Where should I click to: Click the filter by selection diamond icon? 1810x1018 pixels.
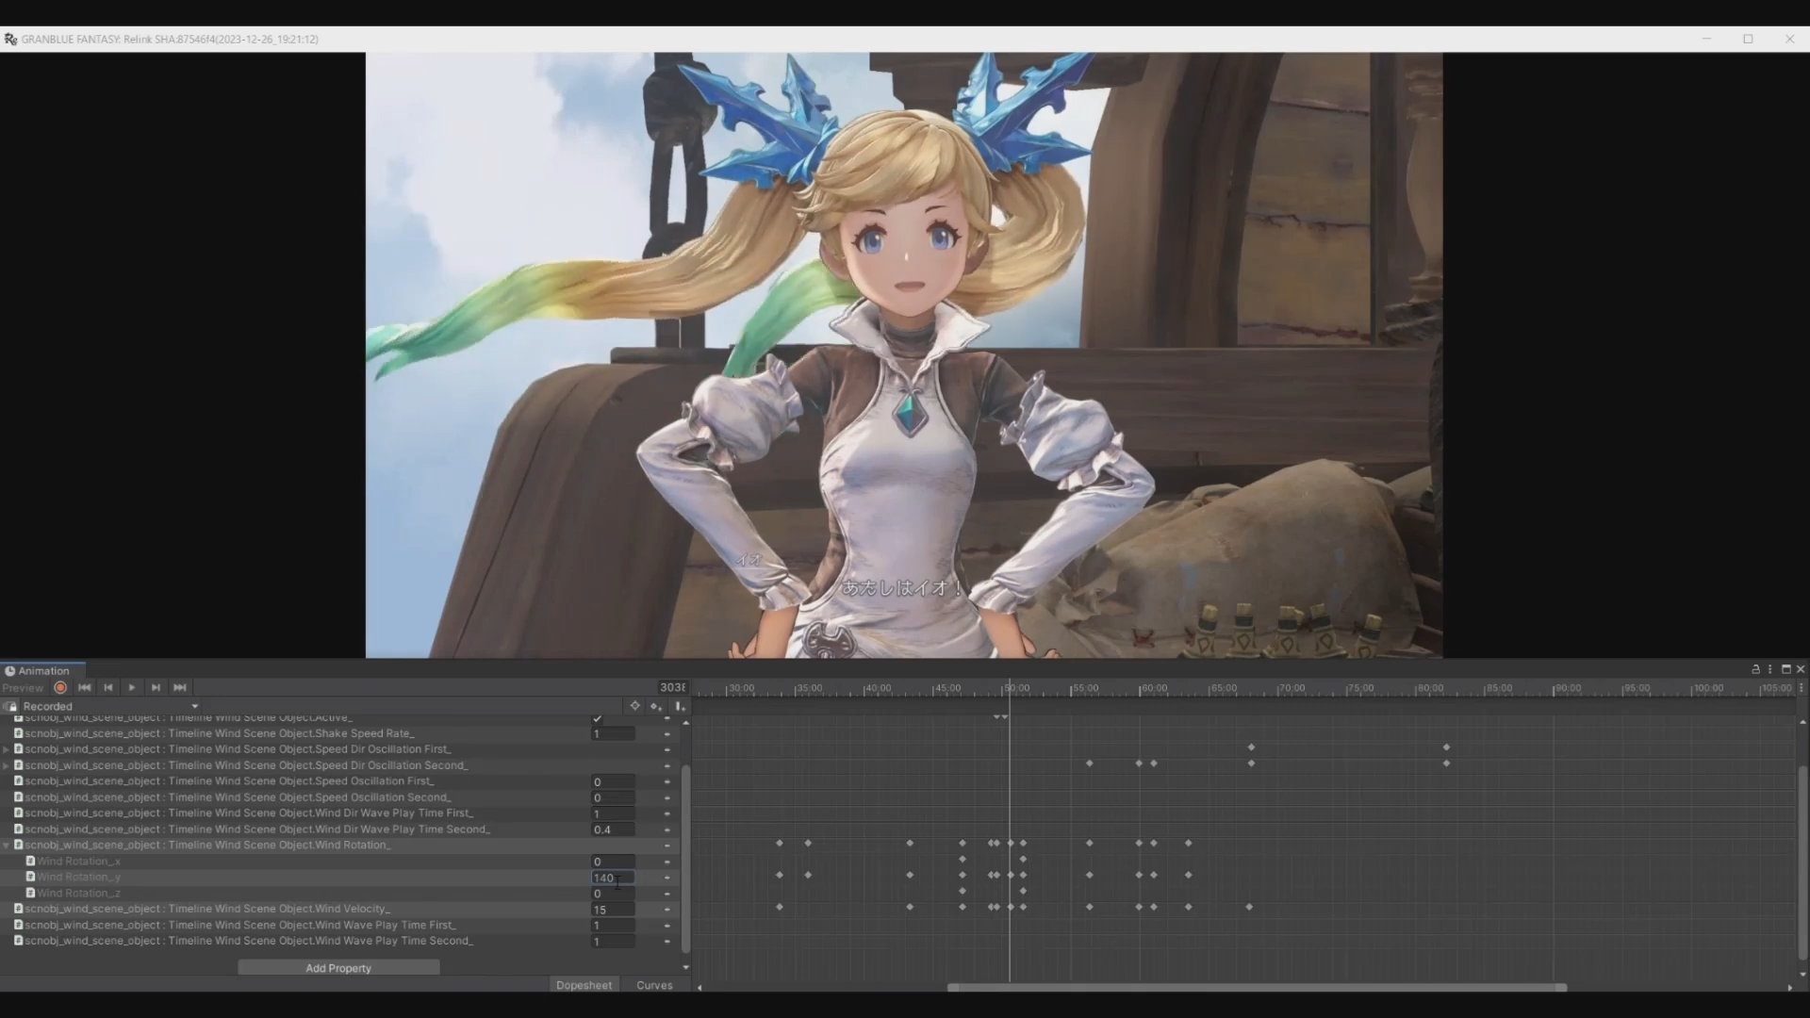634,706
